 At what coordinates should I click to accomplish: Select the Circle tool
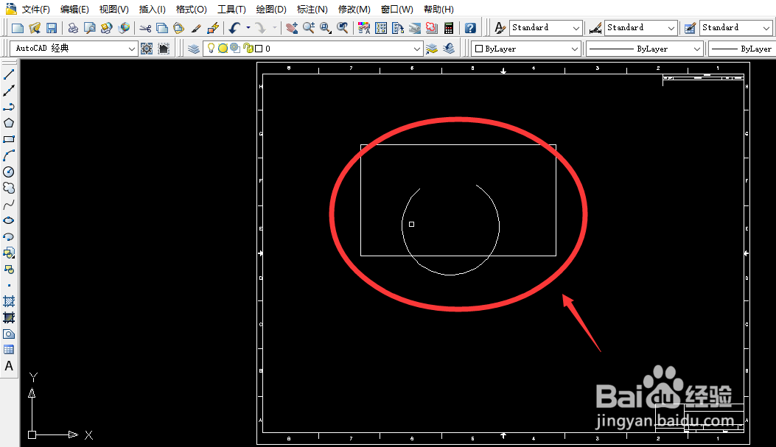pos(9,172)
